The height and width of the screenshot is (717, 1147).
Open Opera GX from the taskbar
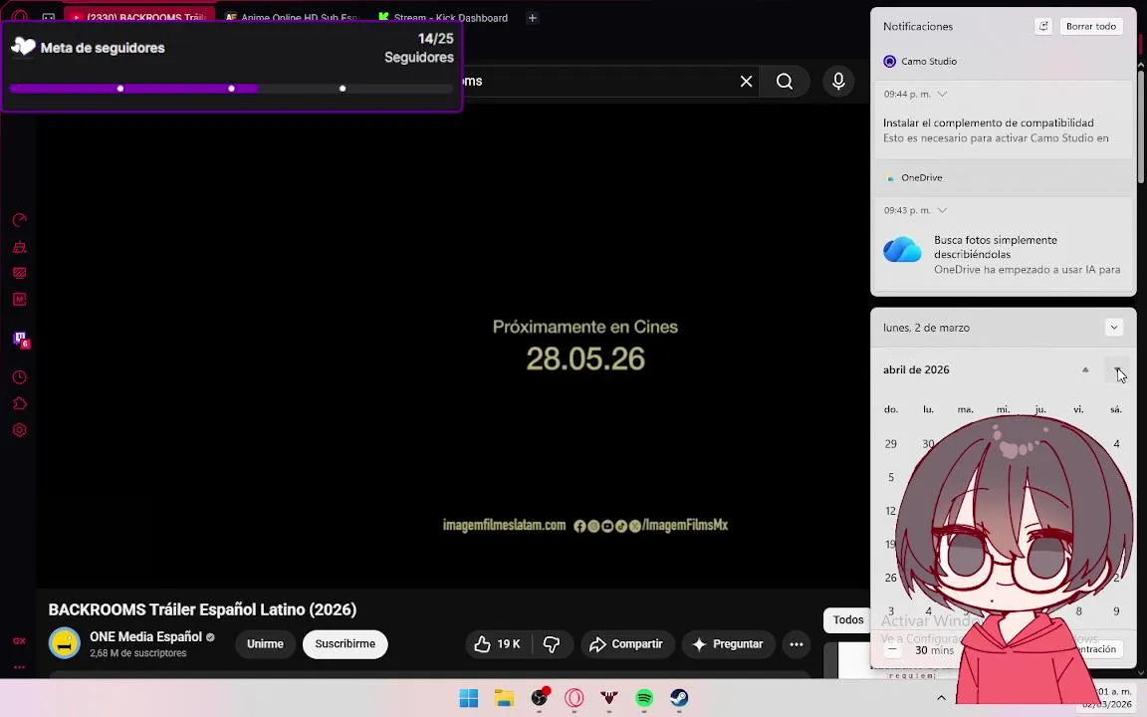[574, 699]
